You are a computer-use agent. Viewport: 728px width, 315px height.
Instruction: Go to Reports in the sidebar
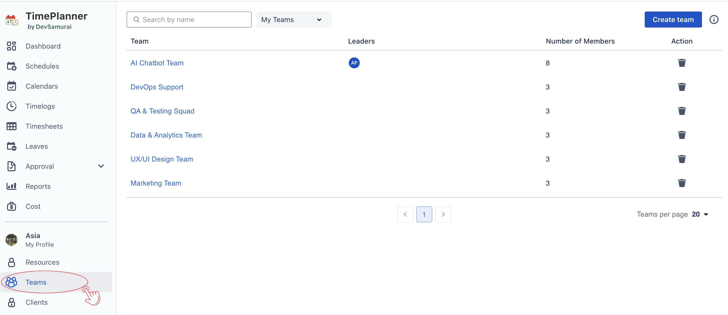tap(38, 186)
